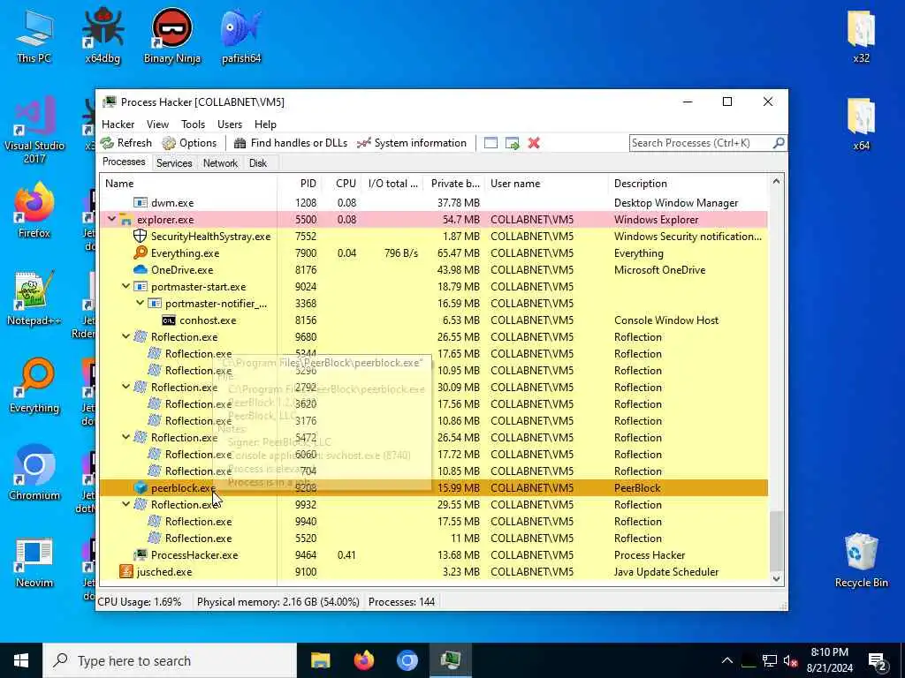Switch to the Services tab
The width and height of the screenshot is (905, 678).
174,163
